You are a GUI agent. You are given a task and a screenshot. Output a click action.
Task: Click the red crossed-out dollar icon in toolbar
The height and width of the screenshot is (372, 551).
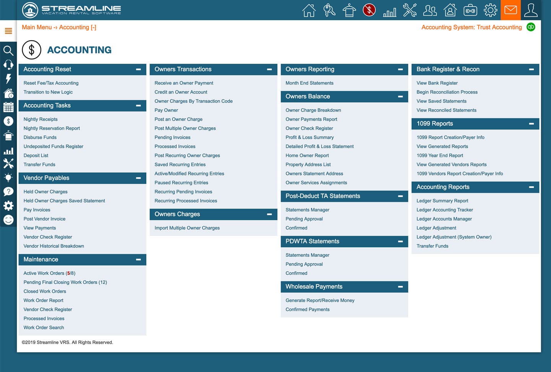coord(369,10)
